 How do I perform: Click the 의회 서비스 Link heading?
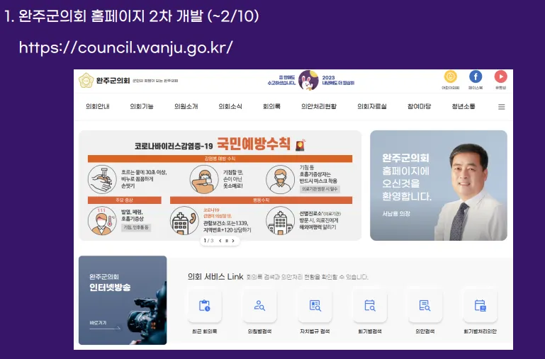[215, 277]
